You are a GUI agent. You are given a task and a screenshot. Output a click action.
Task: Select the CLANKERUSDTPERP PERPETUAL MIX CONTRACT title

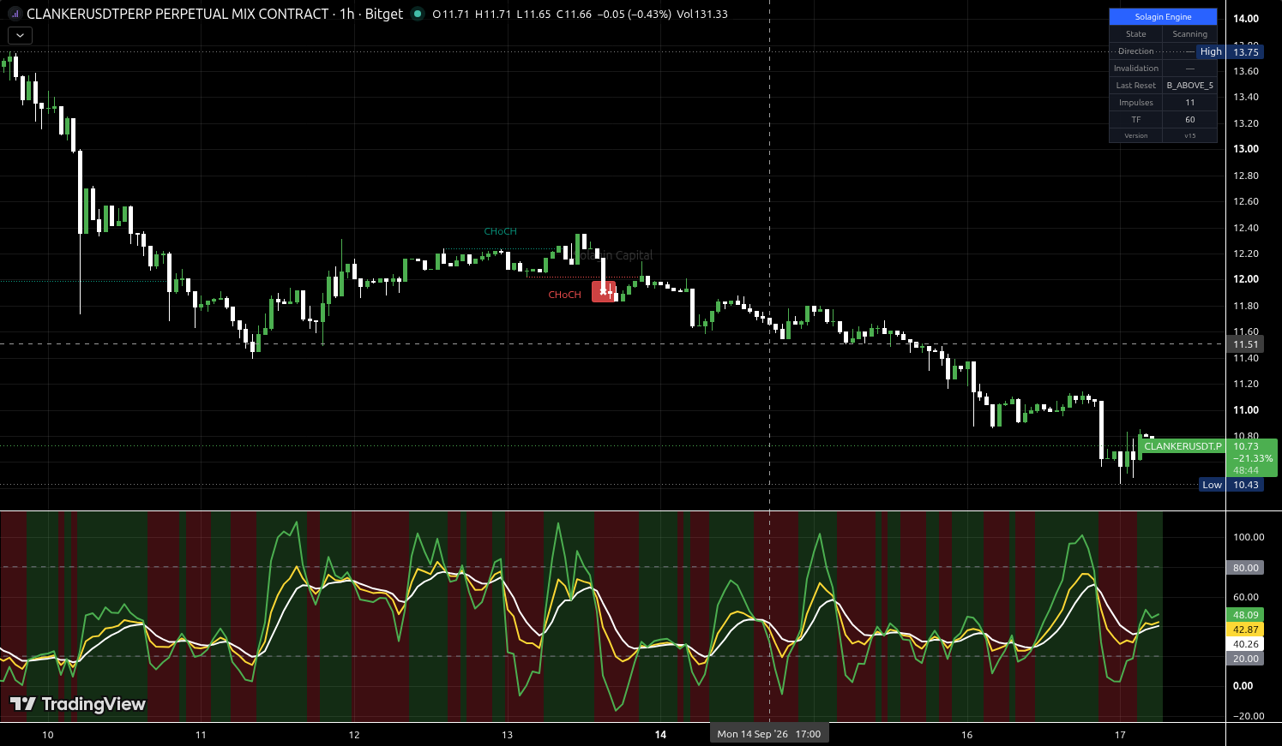178,15
